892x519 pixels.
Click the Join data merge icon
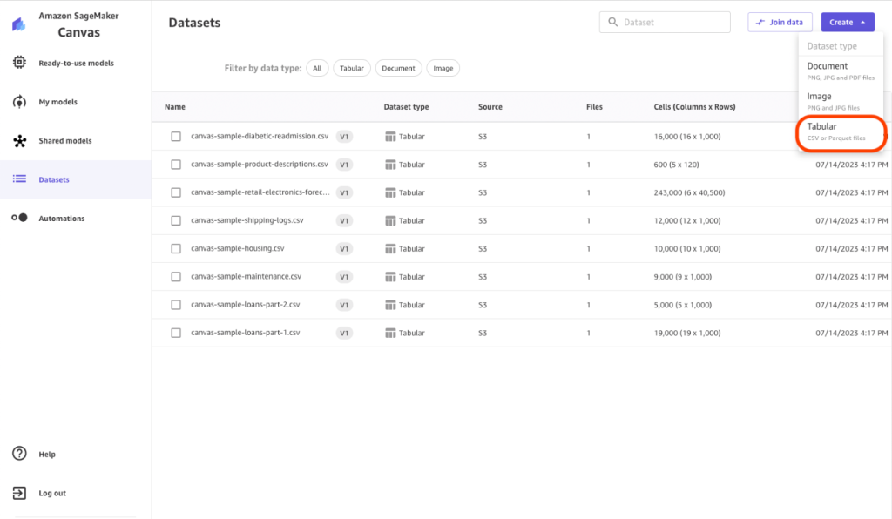coord(760,22)
